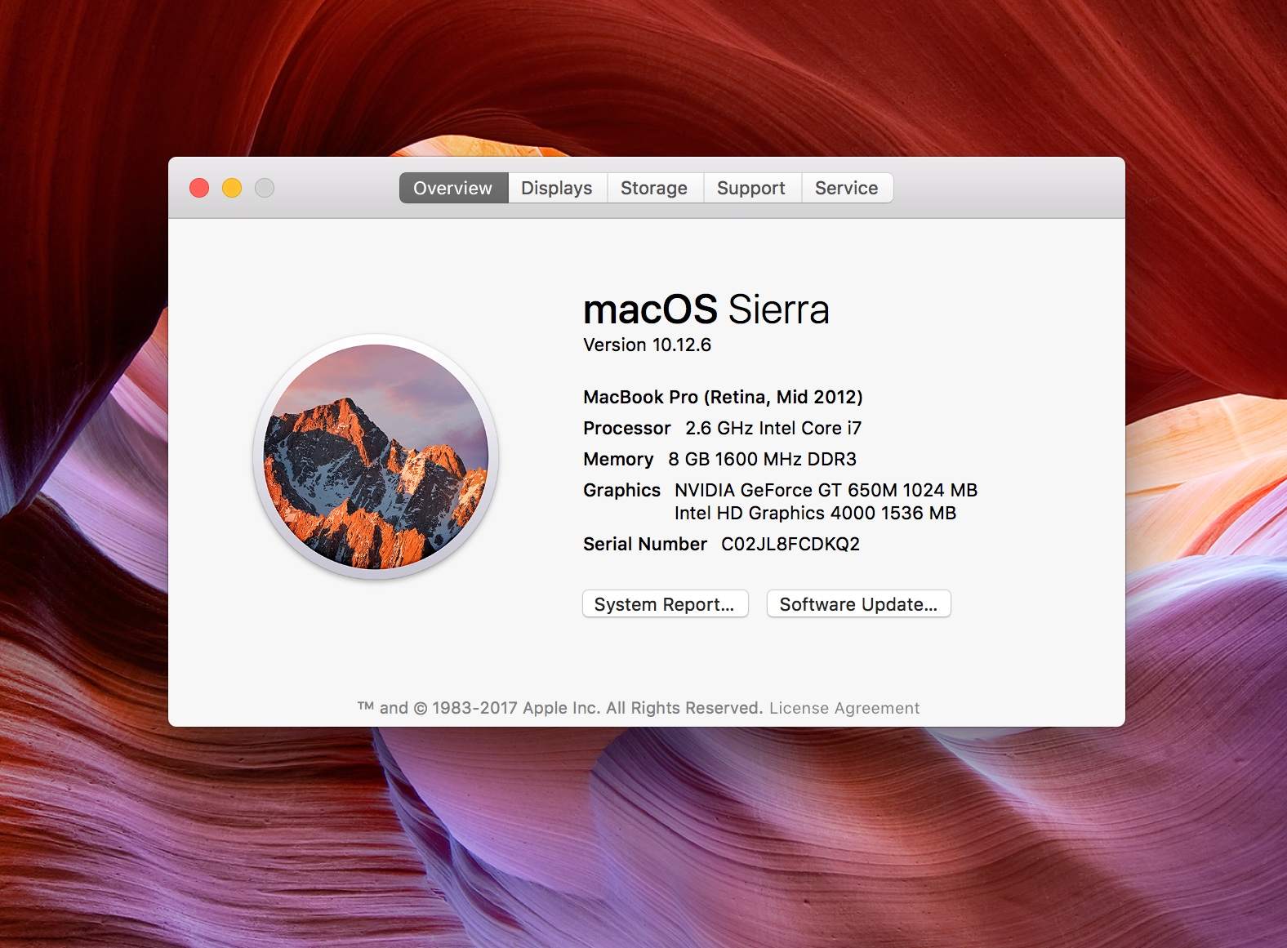Click Version 10.12.6 to reveal build number

[x=648, y=345]
